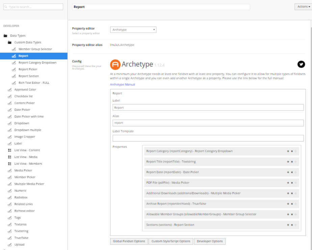
Task: Add a property after Report Category row
Action: click(288, 151)
